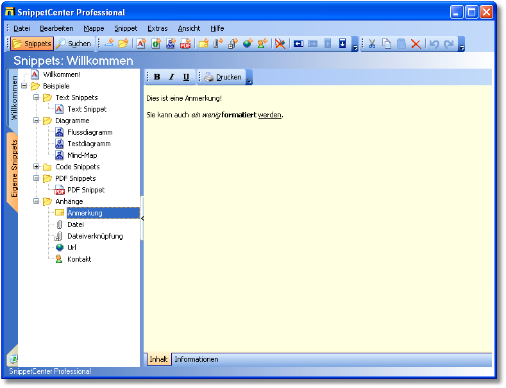Screen dimensions: 506x388
Task: Select the Testdiagramm tree item
Action: point(89,144)
